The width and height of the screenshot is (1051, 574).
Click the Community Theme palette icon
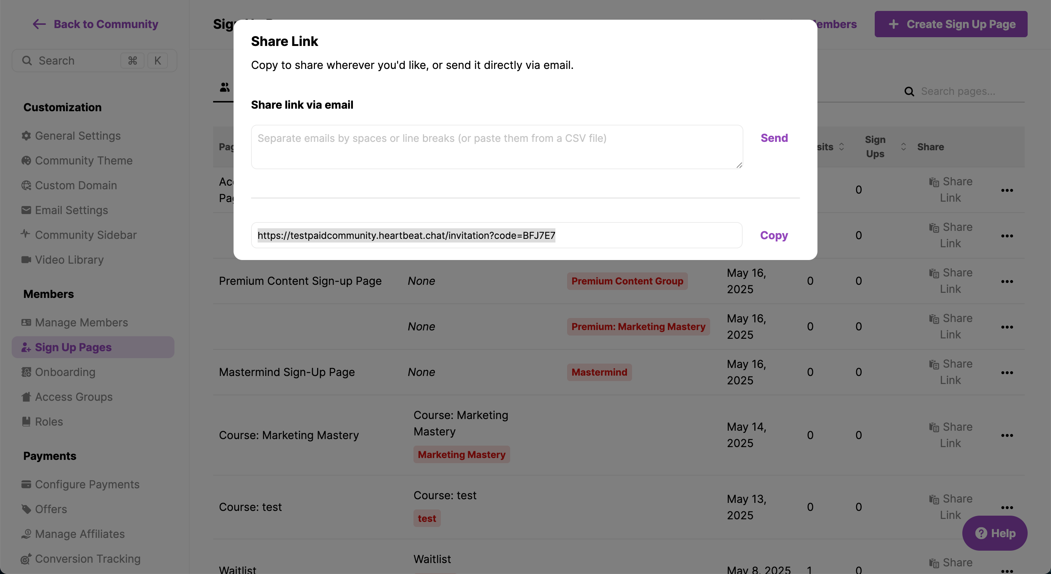[x=26, y=160]
